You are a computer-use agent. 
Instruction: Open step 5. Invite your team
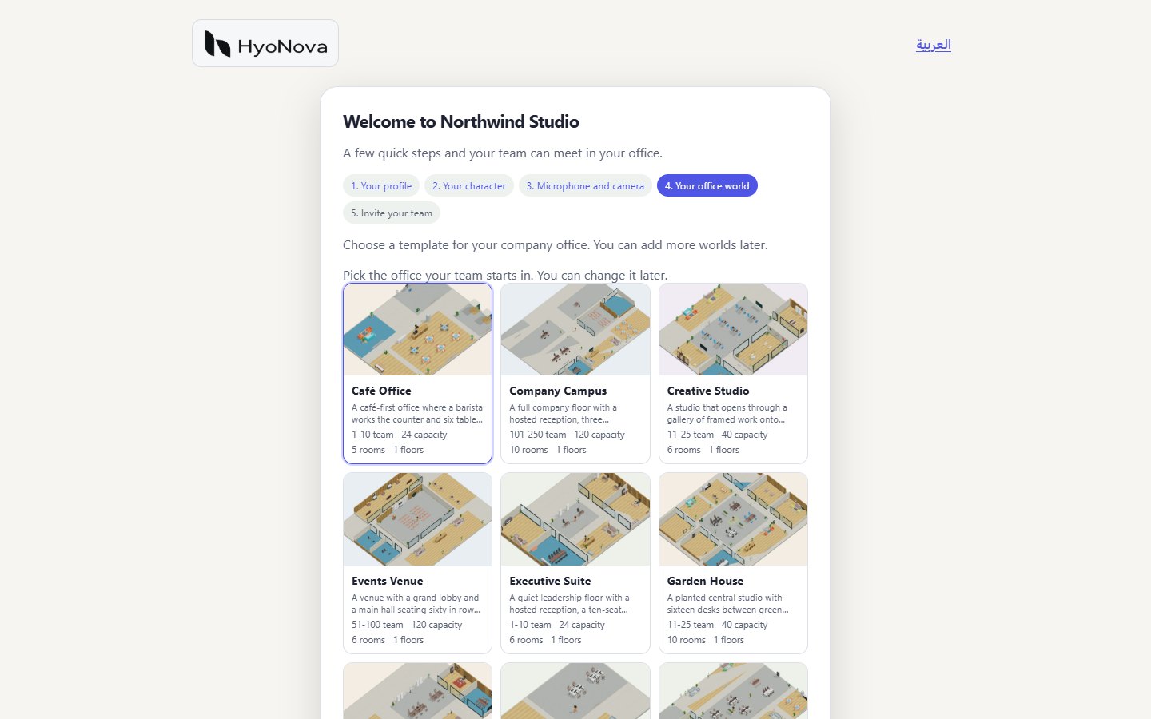392,213
